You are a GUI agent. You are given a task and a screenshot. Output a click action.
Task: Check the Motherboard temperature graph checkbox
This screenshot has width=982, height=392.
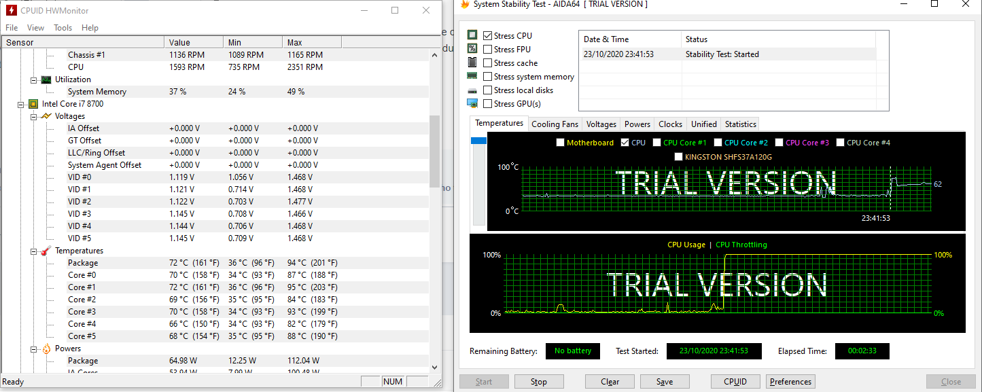point(560,143)
